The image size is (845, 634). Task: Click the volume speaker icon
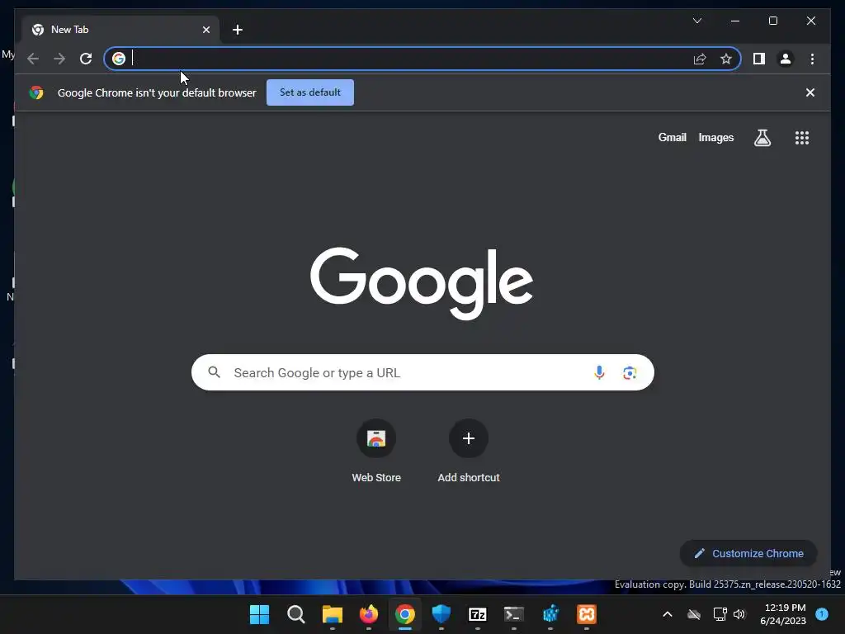click(x=739, y=614)
